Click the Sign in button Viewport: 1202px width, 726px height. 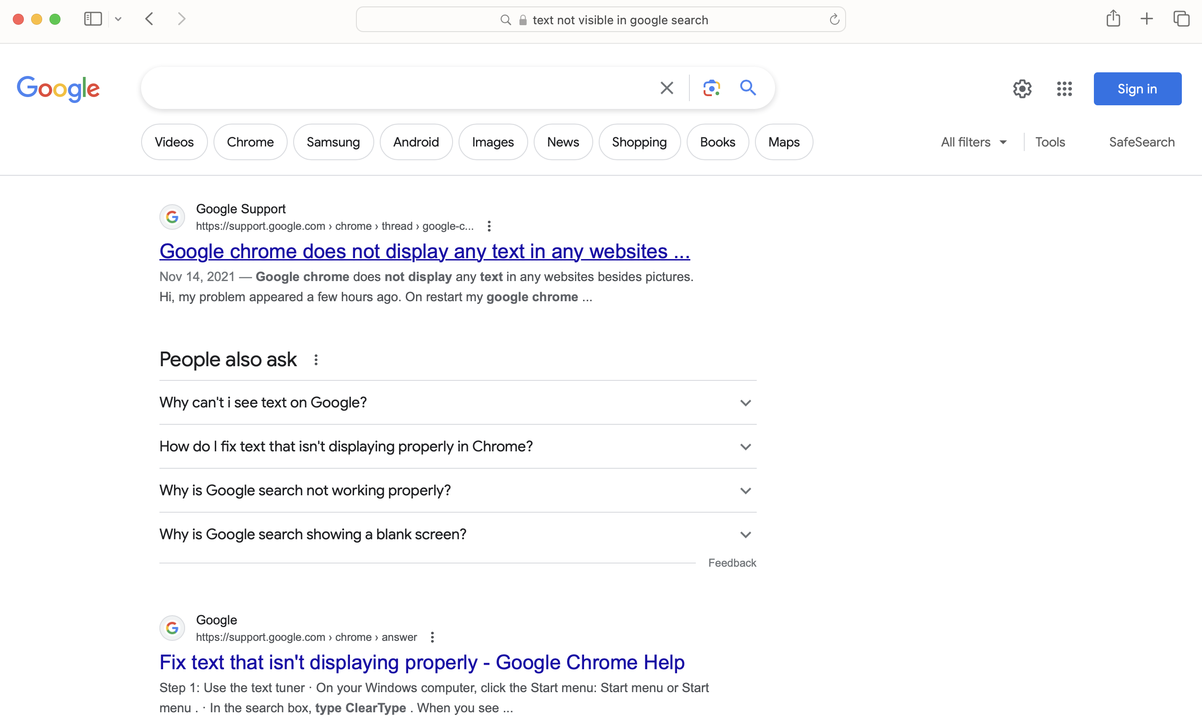(x=1136, y=89)
